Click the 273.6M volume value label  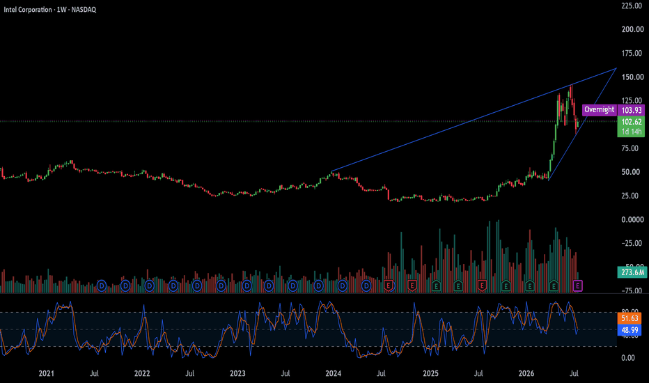pos(632,272)
